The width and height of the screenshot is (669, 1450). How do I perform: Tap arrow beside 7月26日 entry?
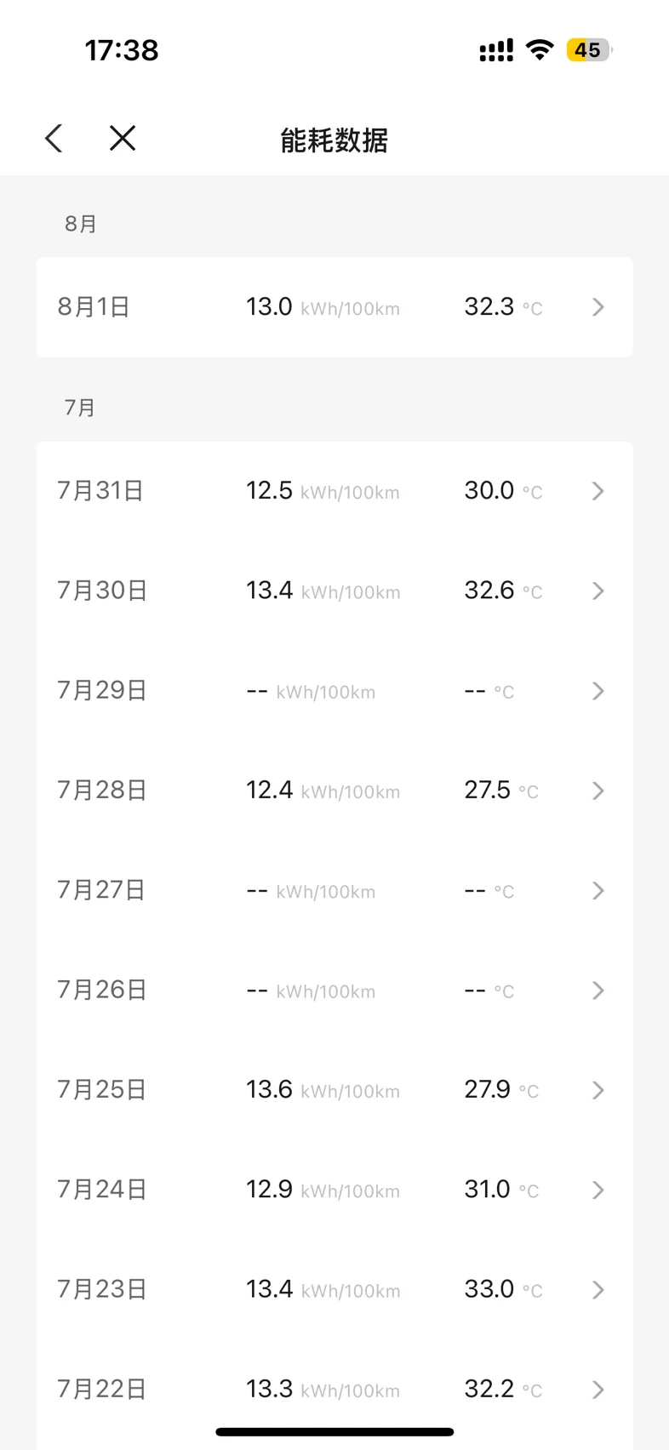pyautogui.click(x=598, y=990)
